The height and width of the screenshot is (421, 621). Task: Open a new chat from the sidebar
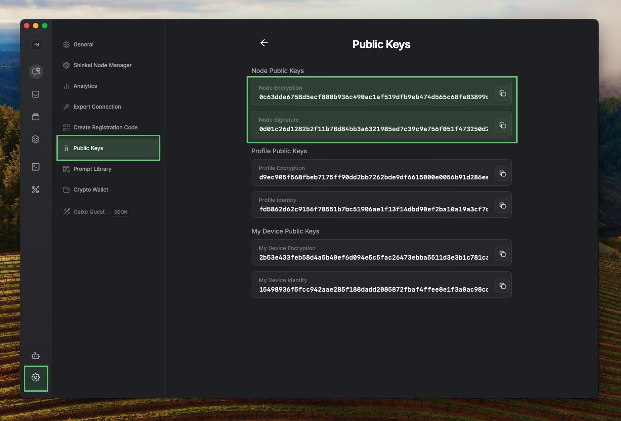point(36,71)
